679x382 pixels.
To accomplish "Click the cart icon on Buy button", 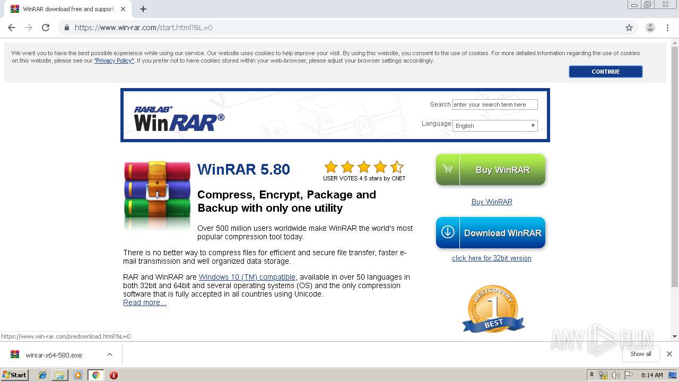I will click(x=448, y=169).
